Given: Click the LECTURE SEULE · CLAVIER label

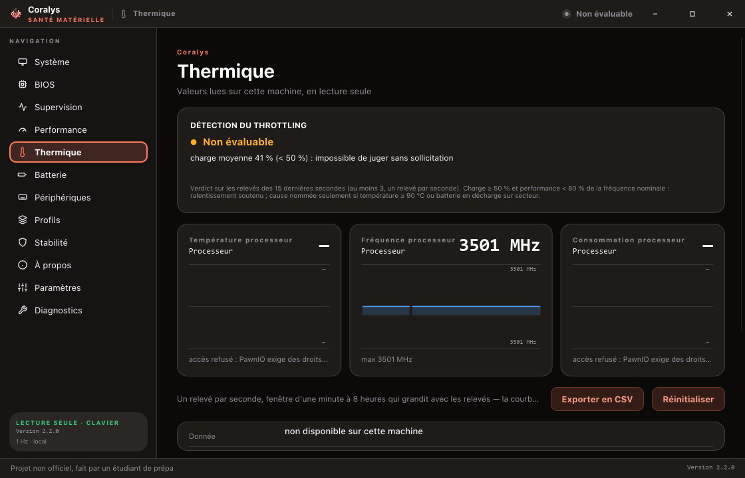Looking at the screenshot, I should coord(67,422).
